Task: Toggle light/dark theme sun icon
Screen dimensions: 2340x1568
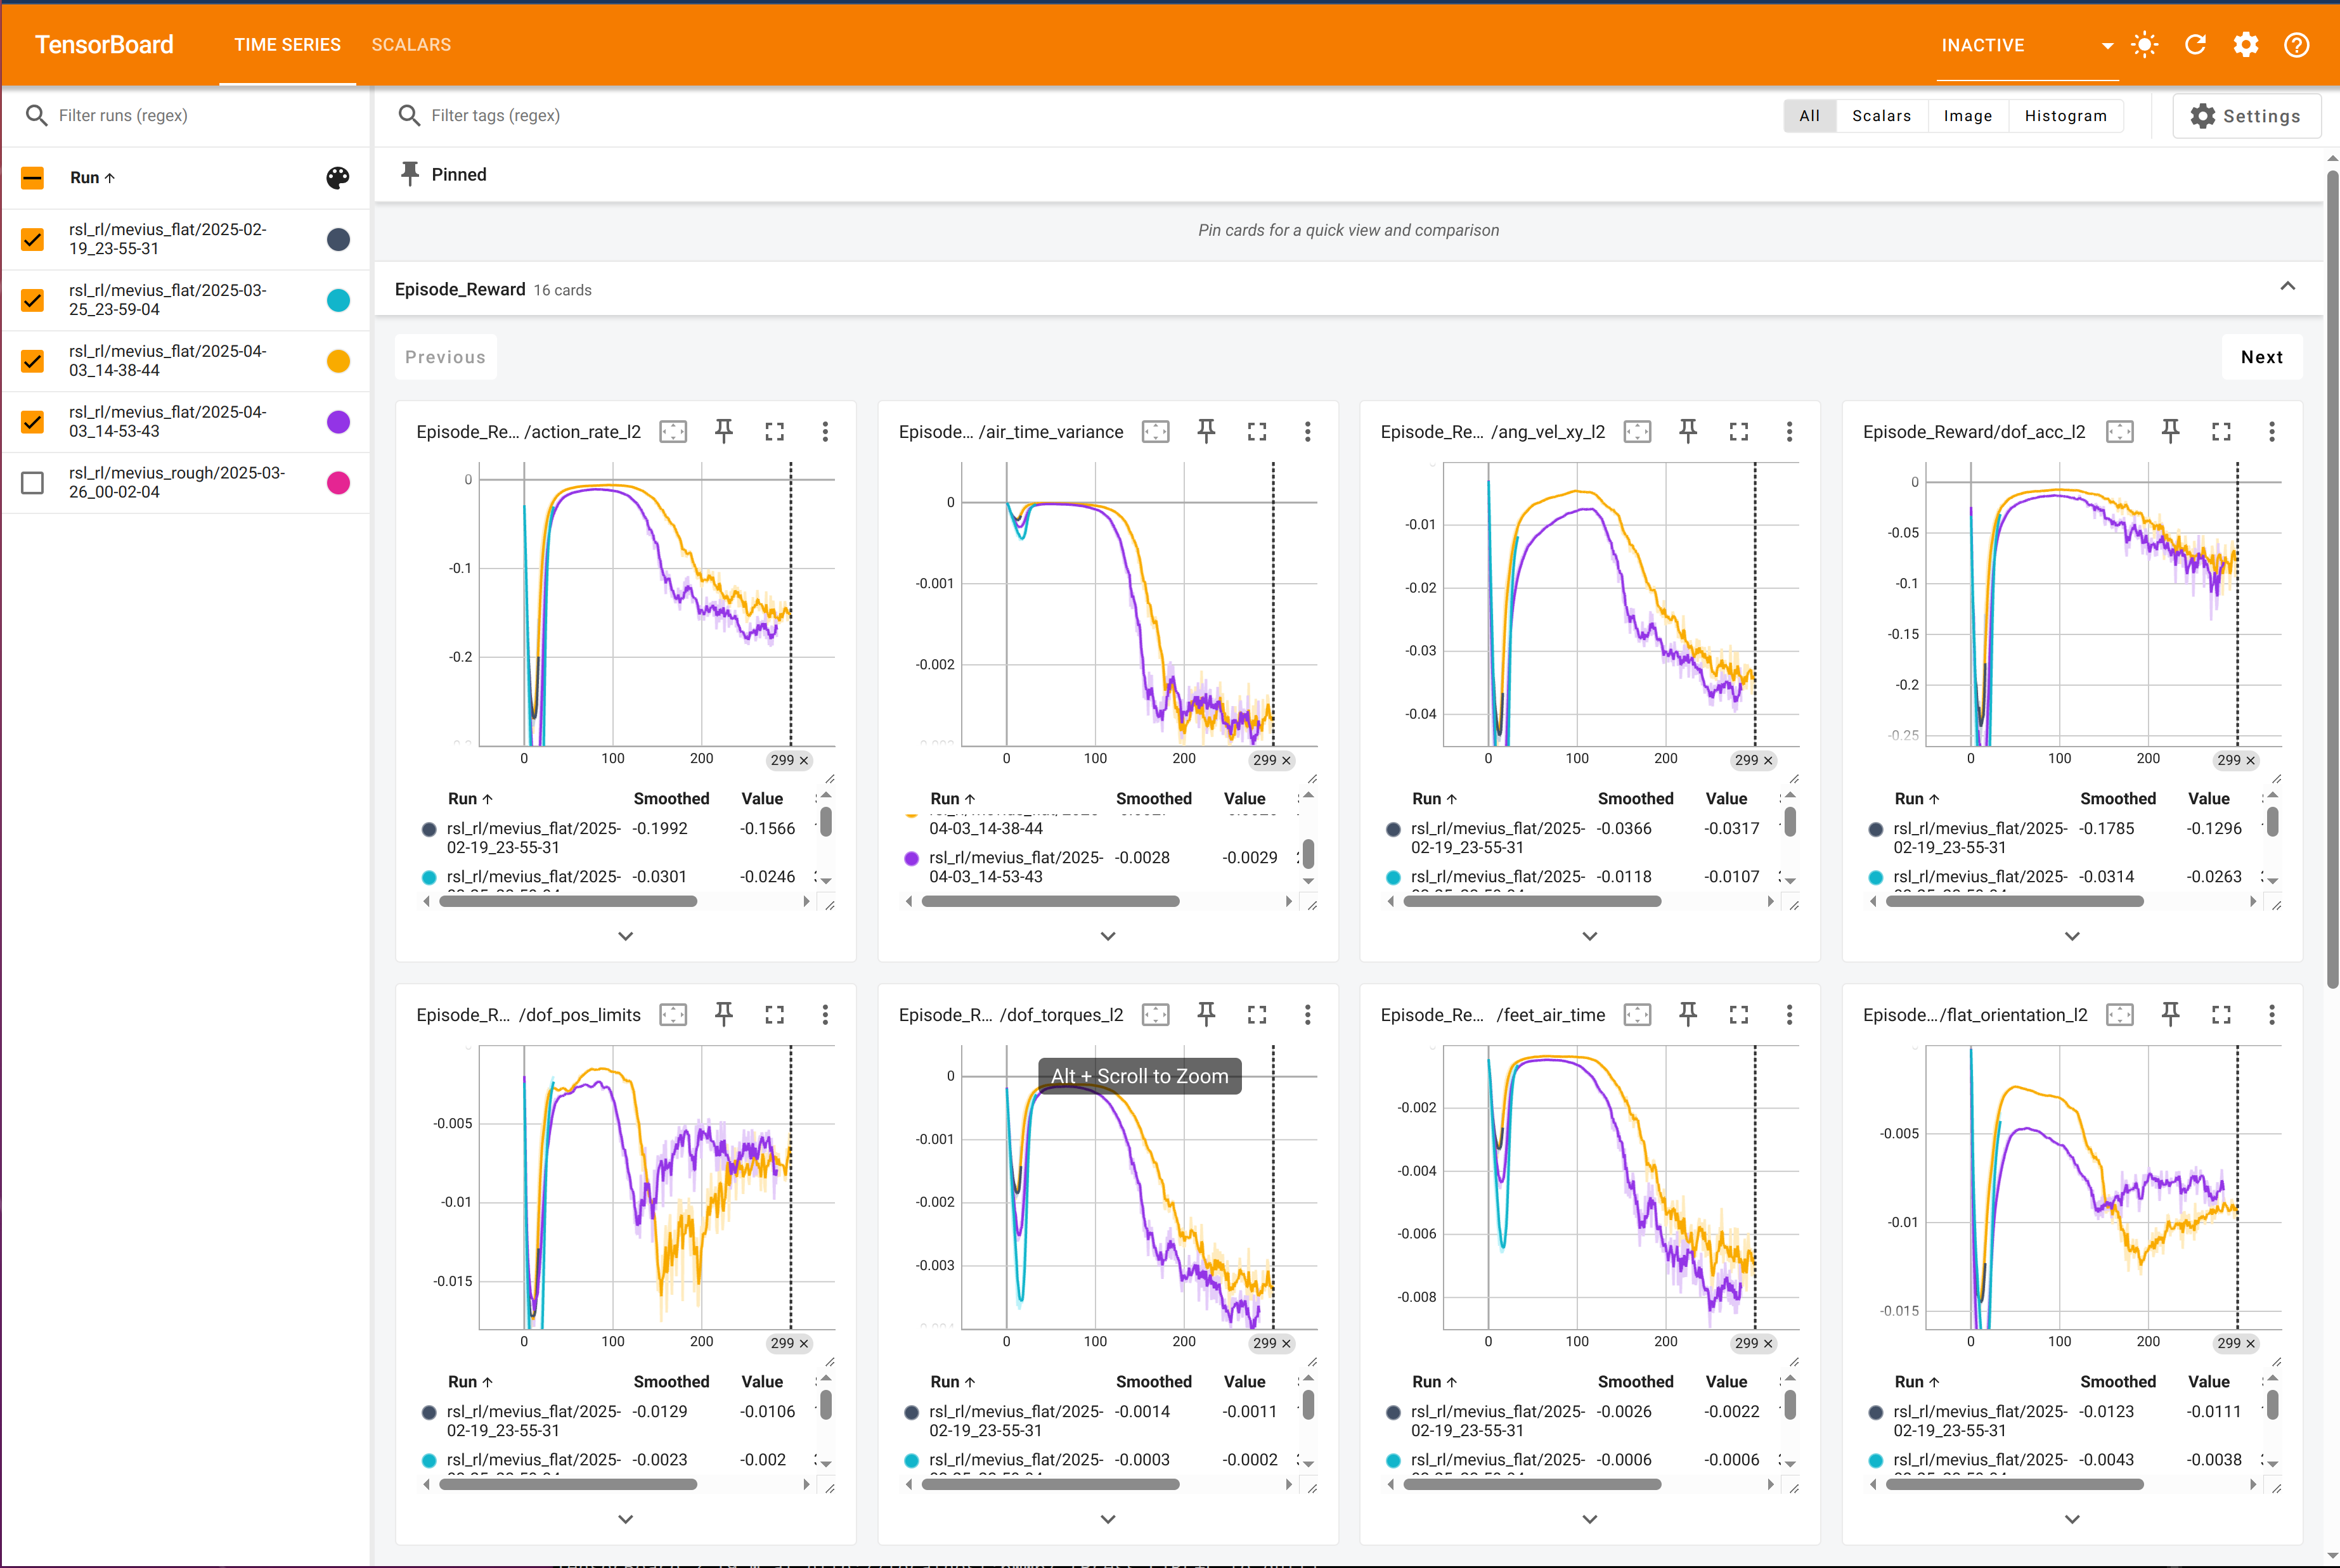Action: click(2144, 45)
